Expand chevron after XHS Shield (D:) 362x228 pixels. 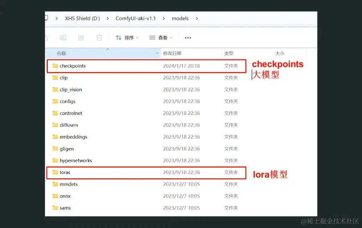108,18
